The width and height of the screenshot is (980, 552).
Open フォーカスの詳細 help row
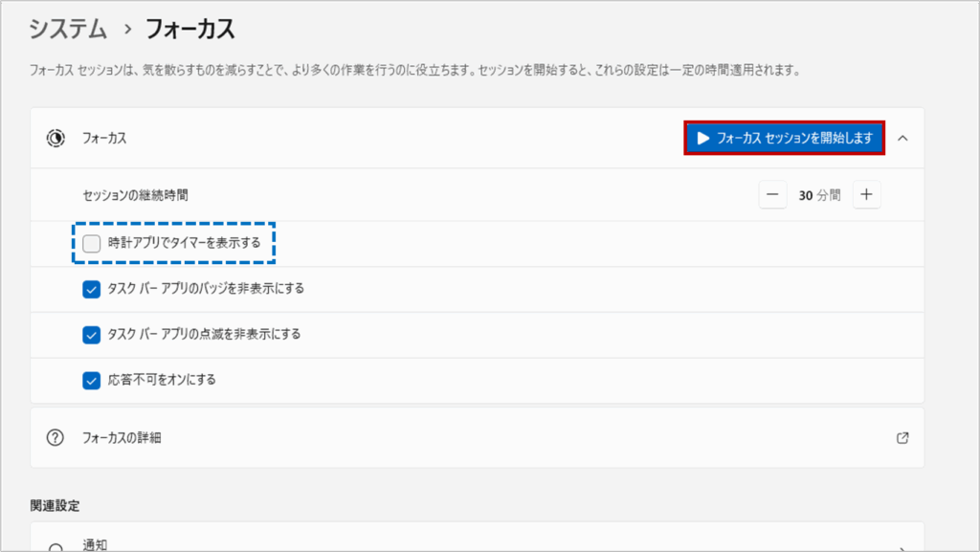pyautogui.click(x=477, y=438)
